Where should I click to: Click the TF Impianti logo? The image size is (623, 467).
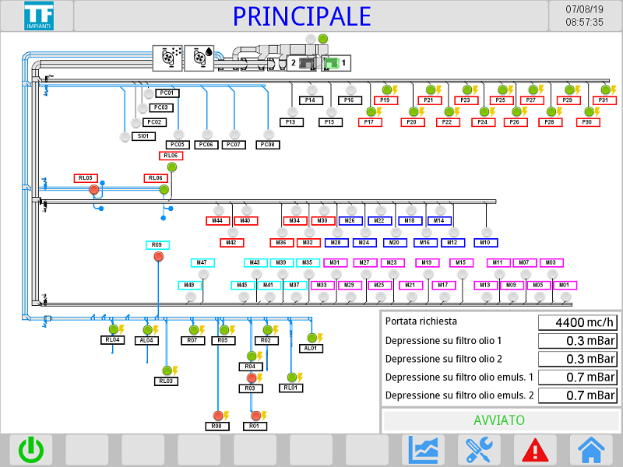(38, 16)
